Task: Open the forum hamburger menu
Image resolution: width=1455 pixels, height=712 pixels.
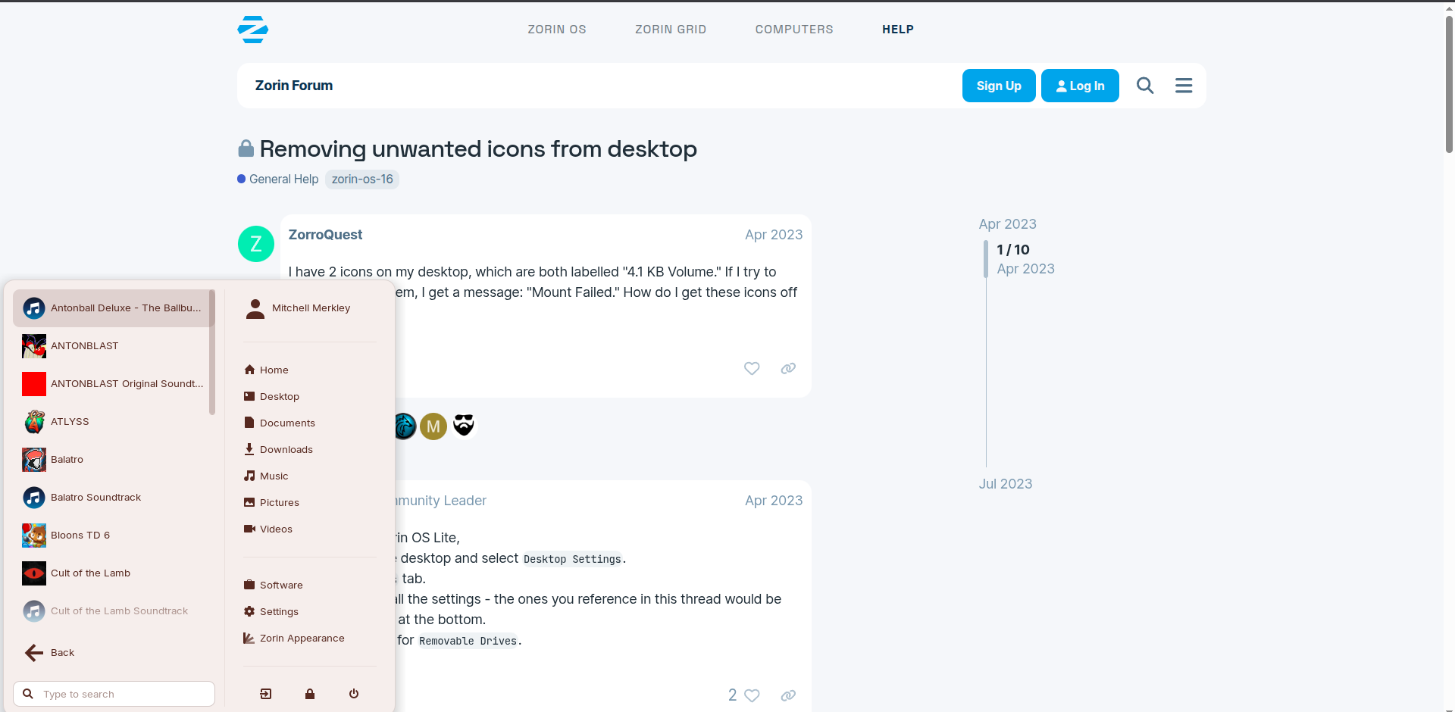Action: (1183, 86)
